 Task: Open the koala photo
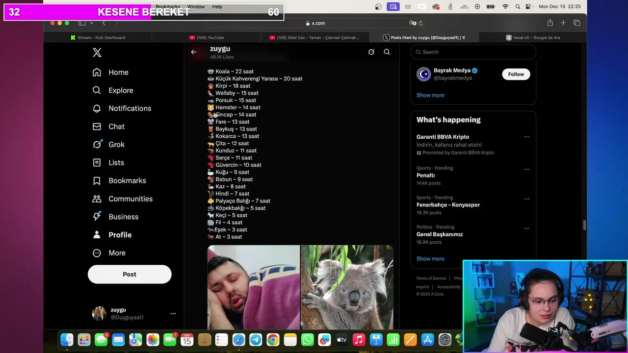click(347, 287)
